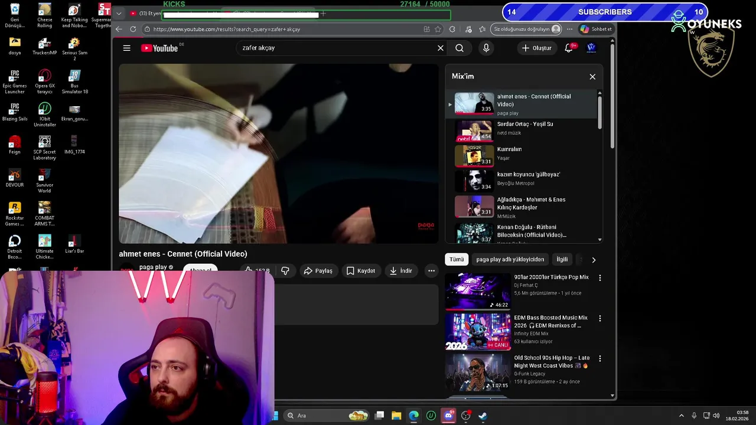This screenshot has height=425, width=756.
Task: Show hidden system tray icons chevron
Action: 681,416
